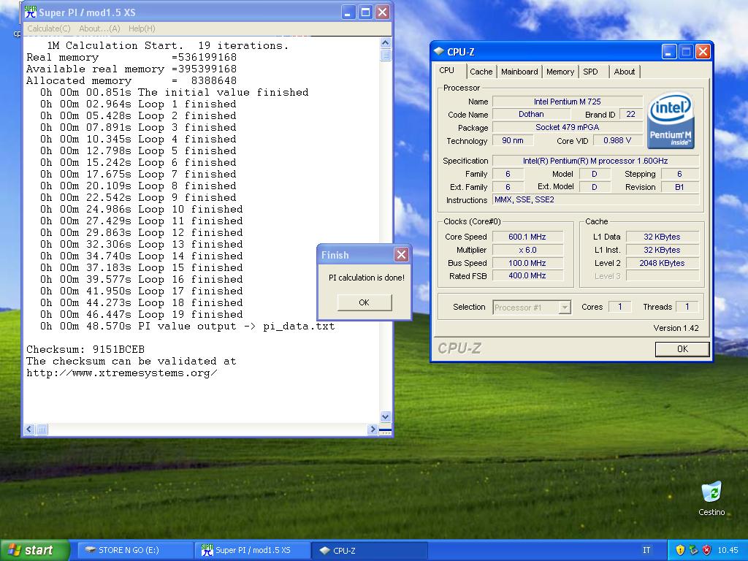Click the vertical scrollbar thumb in Super PI

386,55
